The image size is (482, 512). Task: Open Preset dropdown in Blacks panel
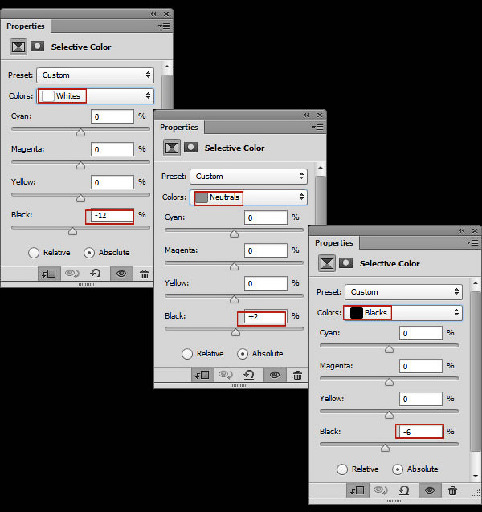403,292
